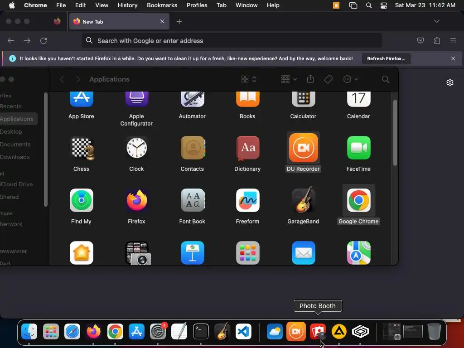Select the Home app icon
This screenshot has height=348, width=464.
82,253
